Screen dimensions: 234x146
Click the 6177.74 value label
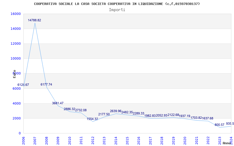click(46, 84)
